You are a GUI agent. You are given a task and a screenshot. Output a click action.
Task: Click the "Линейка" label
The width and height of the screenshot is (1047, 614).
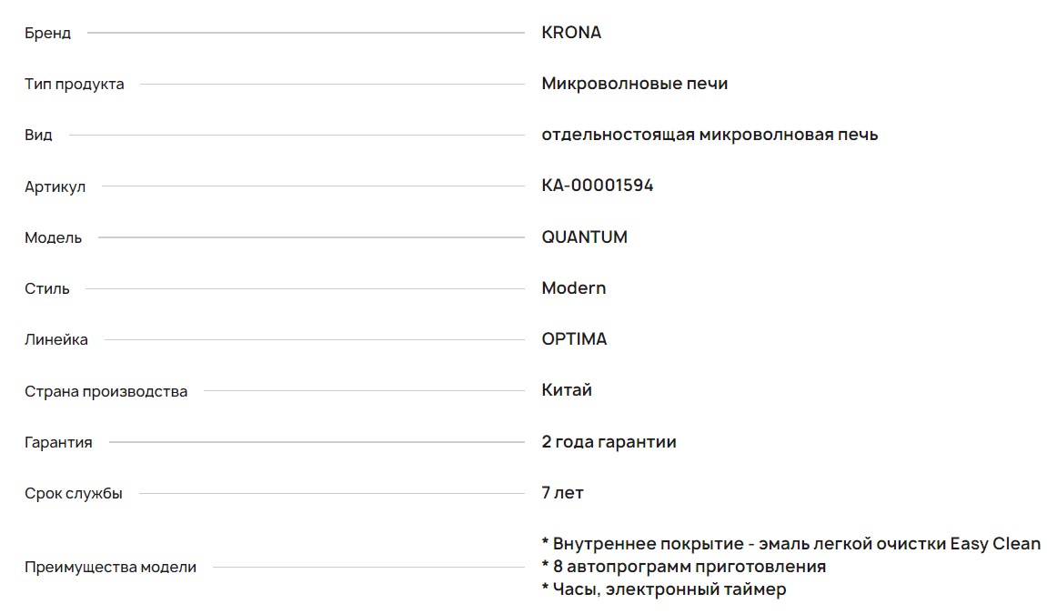click(x=56, y=340)
